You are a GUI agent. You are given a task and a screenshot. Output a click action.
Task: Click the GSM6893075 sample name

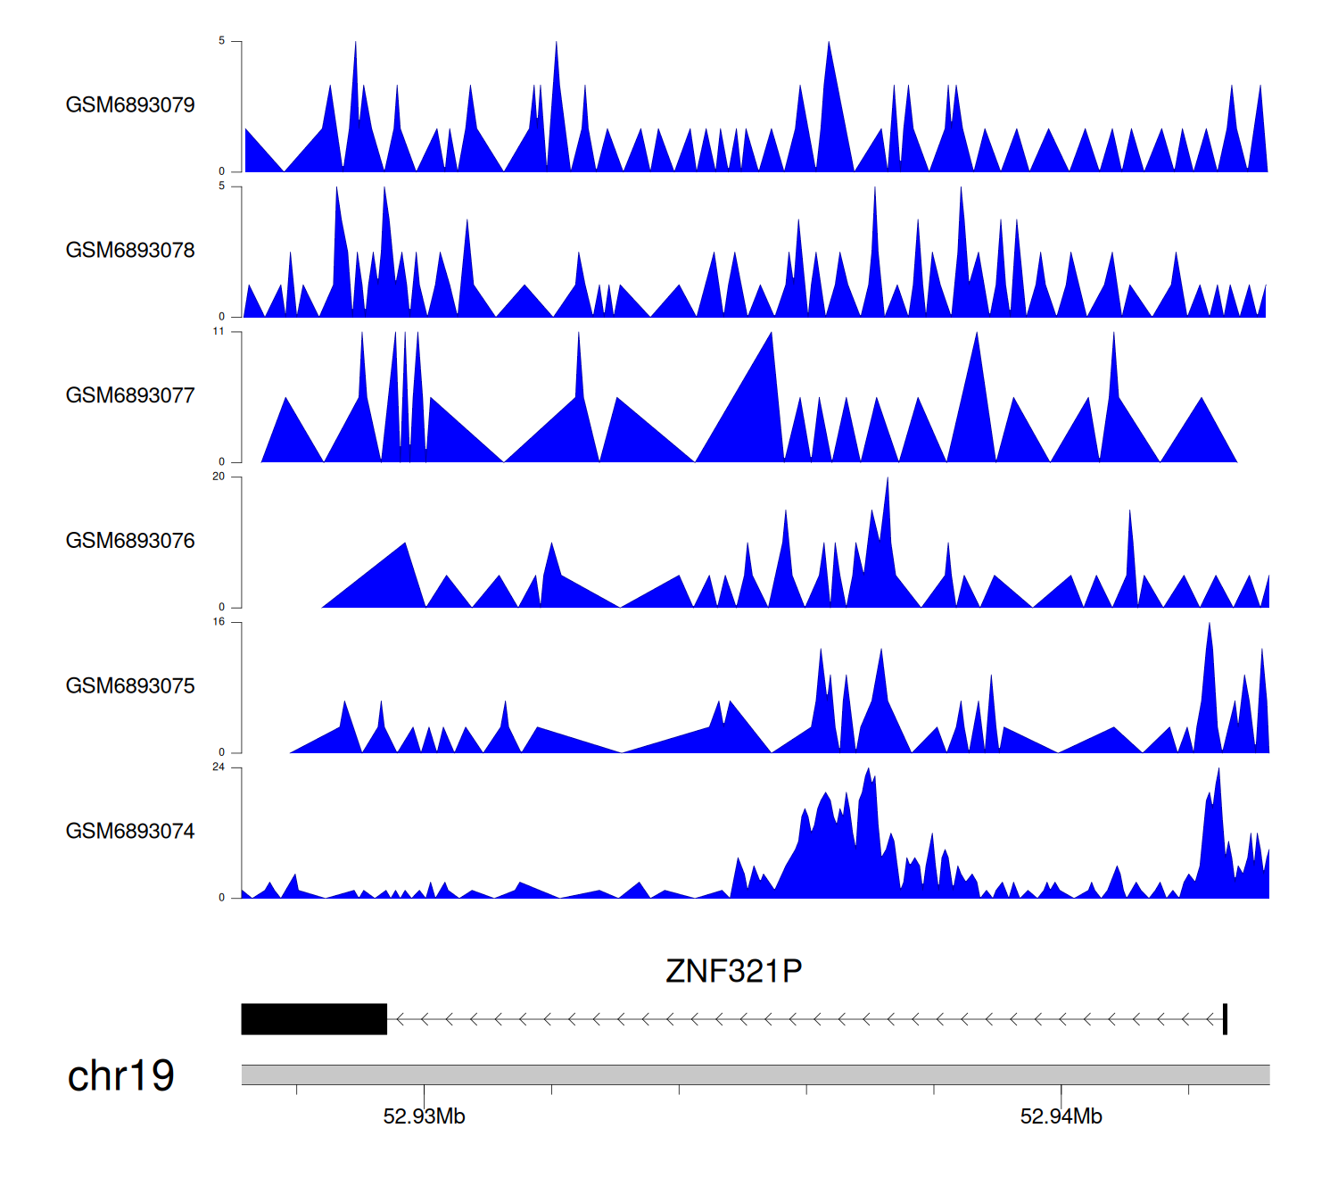point(130,686)
